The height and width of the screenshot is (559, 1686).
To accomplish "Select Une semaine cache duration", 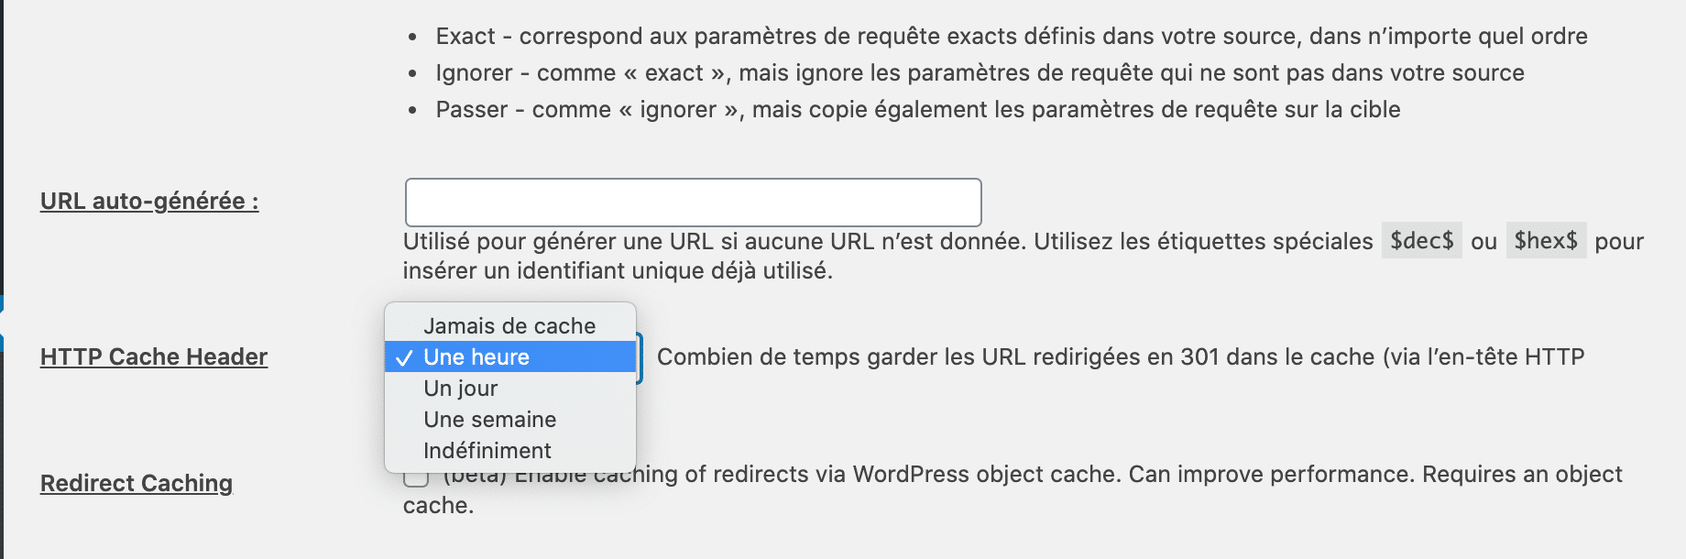I will click(490, 420).
